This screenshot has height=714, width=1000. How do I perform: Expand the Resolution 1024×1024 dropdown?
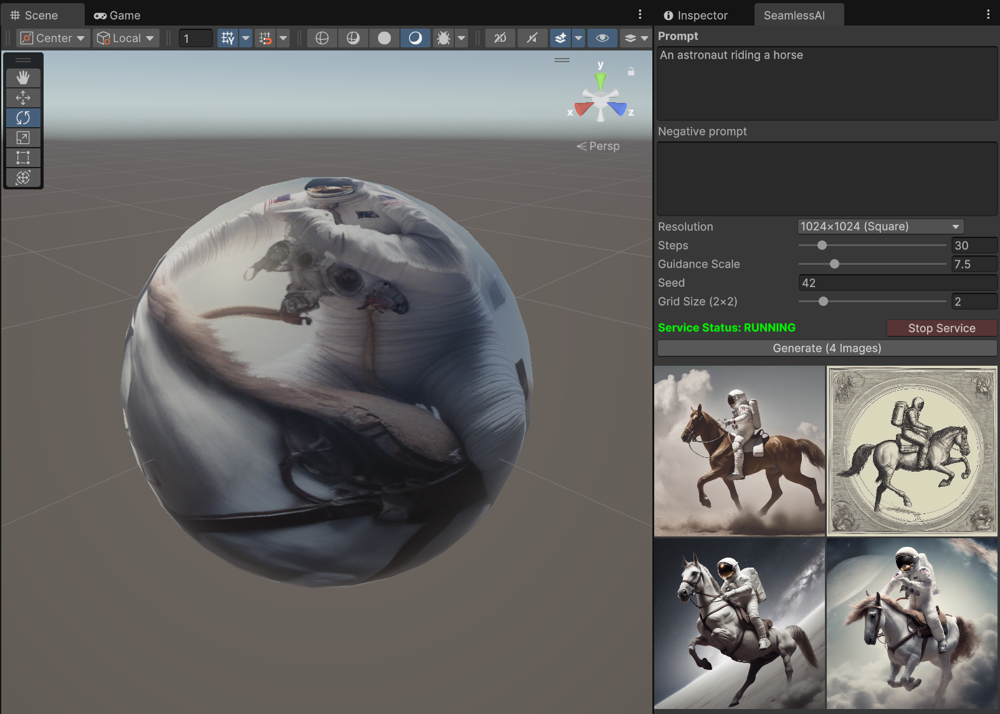tap(880, 227)
